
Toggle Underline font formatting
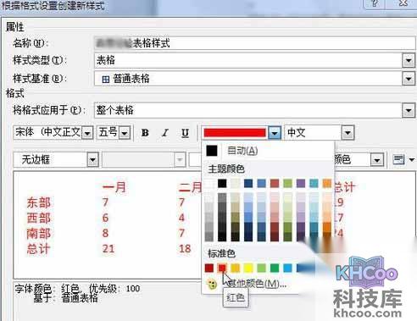point(185,133)
